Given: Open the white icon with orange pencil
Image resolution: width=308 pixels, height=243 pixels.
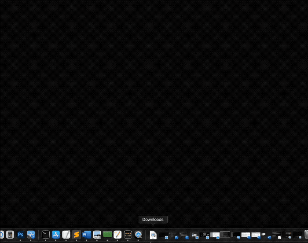Looking at the screenshot, I should click(x=117, y=235).
